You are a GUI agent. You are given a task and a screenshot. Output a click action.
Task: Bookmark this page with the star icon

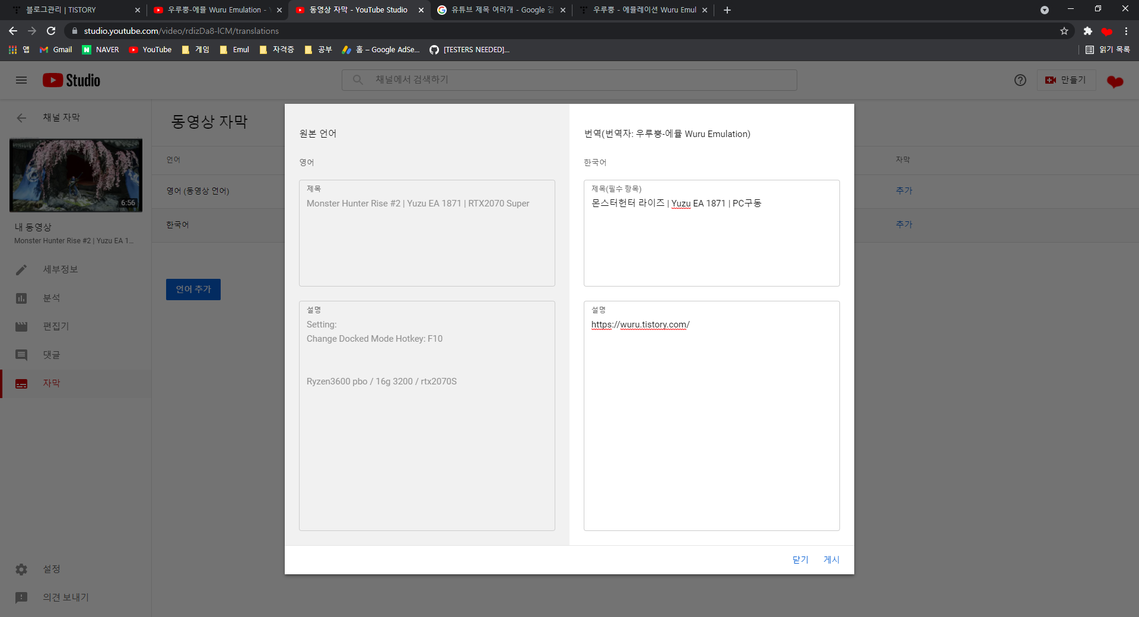(x=1064, y=31)
